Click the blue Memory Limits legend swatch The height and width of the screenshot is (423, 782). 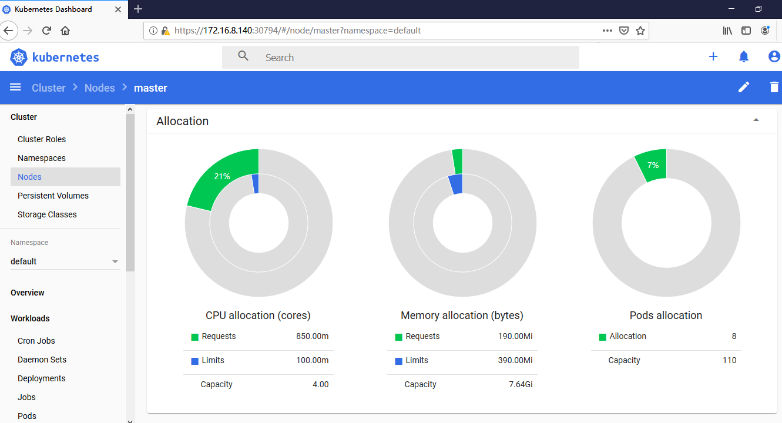[x=399, y=361]
